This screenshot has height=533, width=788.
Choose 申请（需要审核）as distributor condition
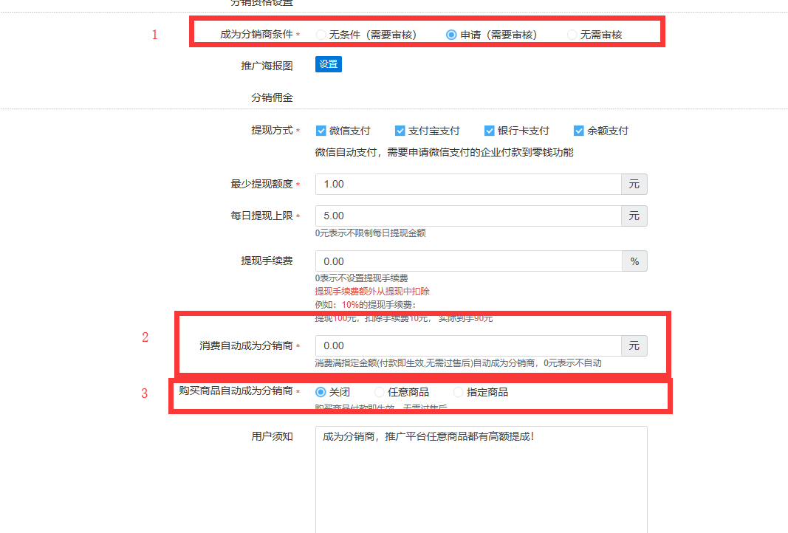pos(451,35)
